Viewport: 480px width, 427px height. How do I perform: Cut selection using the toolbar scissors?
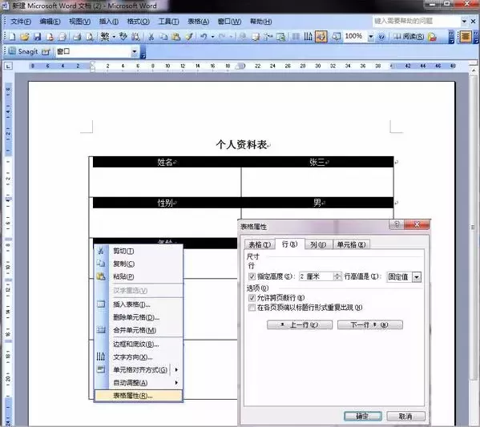pos(151,37)
